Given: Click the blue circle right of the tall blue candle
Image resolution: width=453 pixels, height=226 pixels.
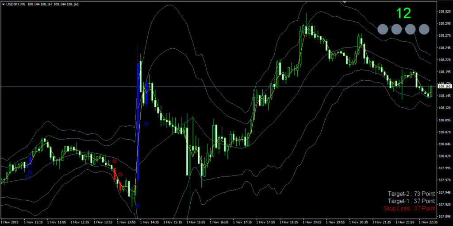Looking at the screenshot, I should pos(146,124).
